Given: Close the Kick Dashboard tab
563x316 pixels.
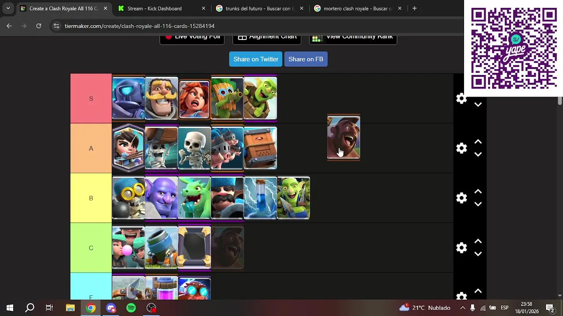Looking at the screenshot, I should (x=203, y=8).
